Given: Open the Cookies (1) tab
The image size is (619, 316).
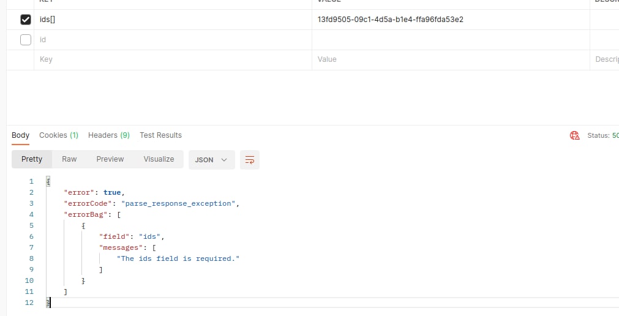Looking at the screenshot, I should tap(59, 135).
